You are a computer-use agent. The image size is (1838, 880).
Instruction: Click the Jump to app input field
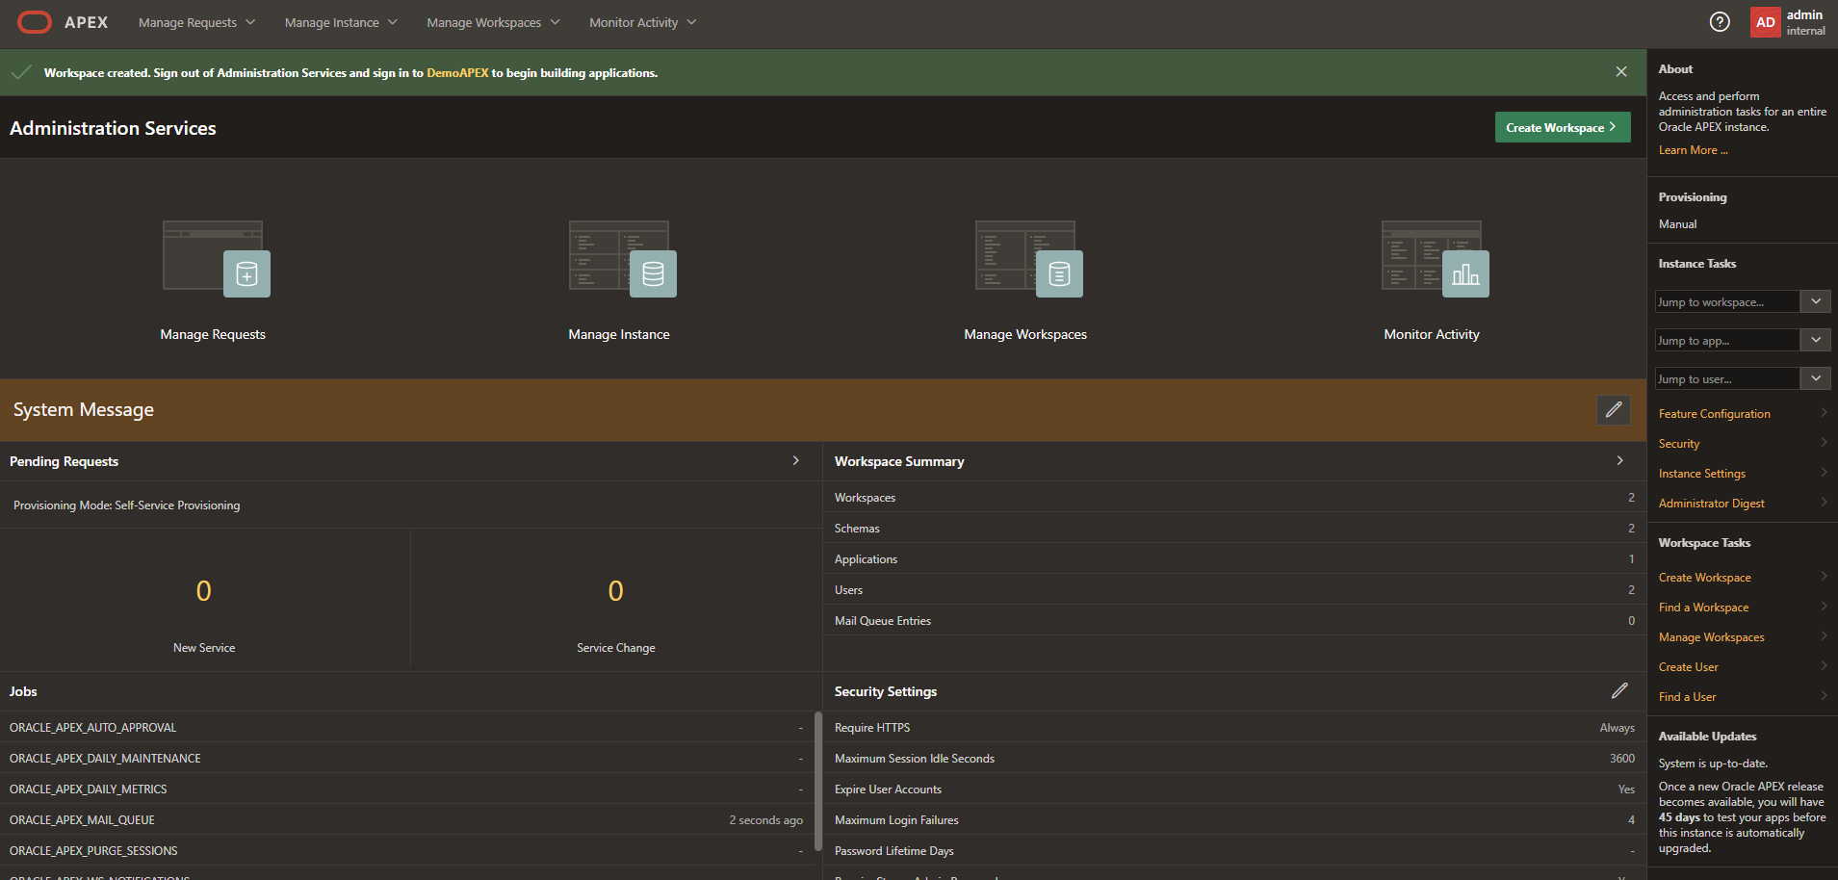click(x=1727, y=340)
